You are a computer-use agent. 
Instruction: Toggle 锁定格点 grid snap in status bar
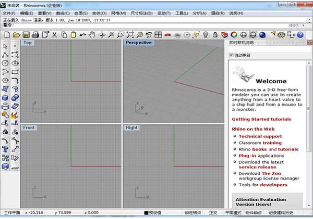[192, 213]
